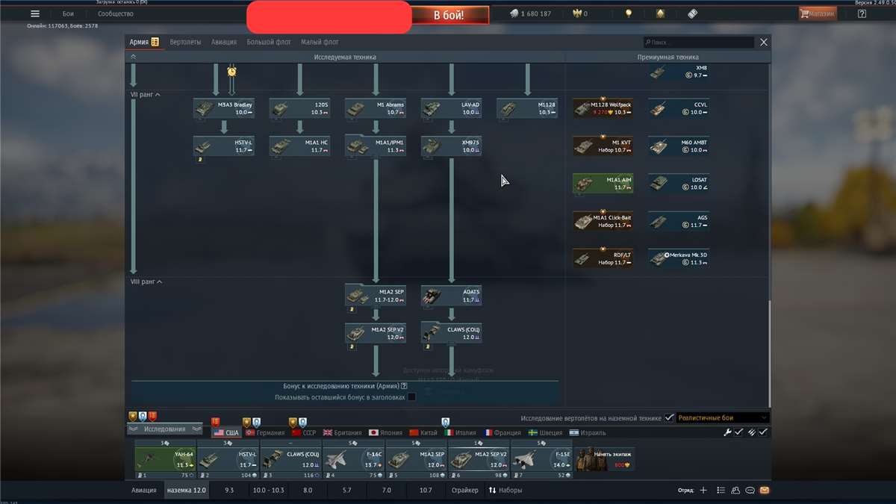
Task: Select F-16C in the crew slot bar
Action: 353,458
